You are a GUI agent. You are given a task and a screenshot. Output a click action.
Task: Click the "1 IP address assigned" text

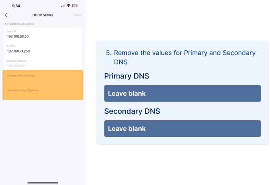tap(19, 24)
